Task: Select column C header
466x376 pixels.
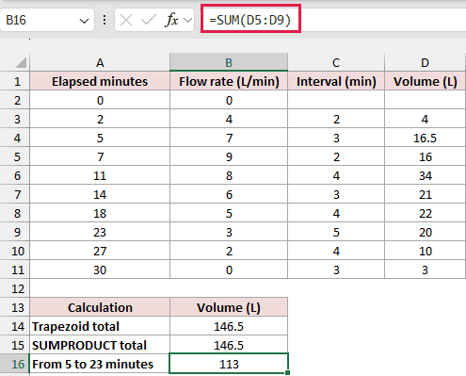Action: pos(336,62)
